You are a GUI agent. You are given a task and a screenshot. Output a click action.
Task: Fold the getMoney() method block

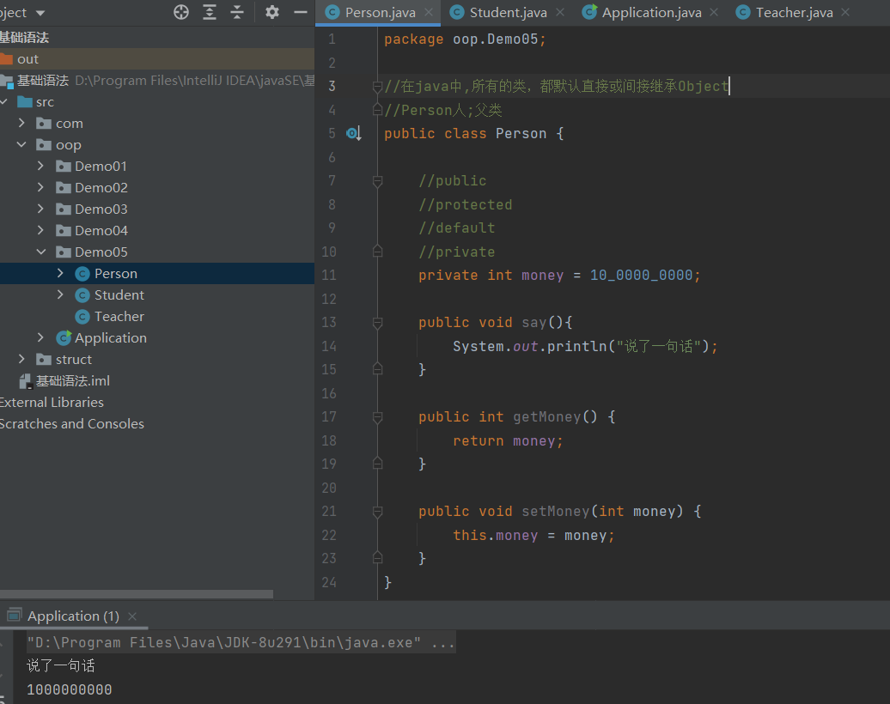pos(377,417)
